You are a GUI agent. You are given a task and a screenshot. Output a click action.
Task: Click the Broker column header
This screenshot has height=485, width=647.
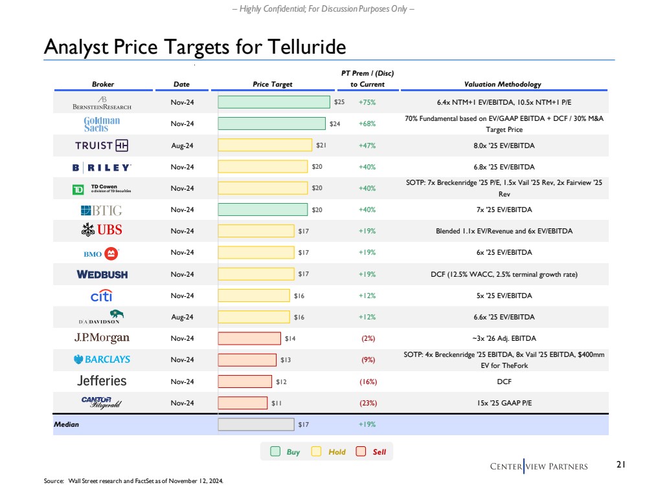coord(102,85)
